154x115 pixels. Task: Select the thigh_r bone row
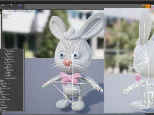(x=2, y=91)
